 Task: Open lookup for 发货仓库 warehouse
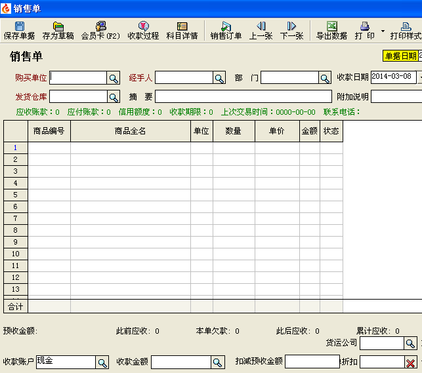pos(114,97)
